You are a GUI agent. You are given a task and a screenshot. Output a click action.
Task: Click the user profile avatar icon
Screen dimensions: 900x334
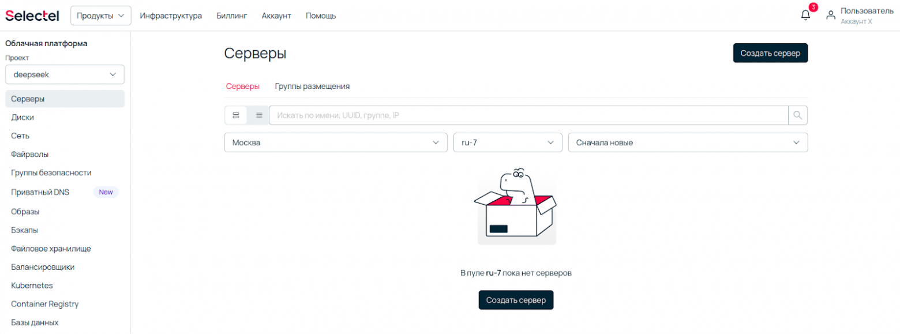point(831,16)
